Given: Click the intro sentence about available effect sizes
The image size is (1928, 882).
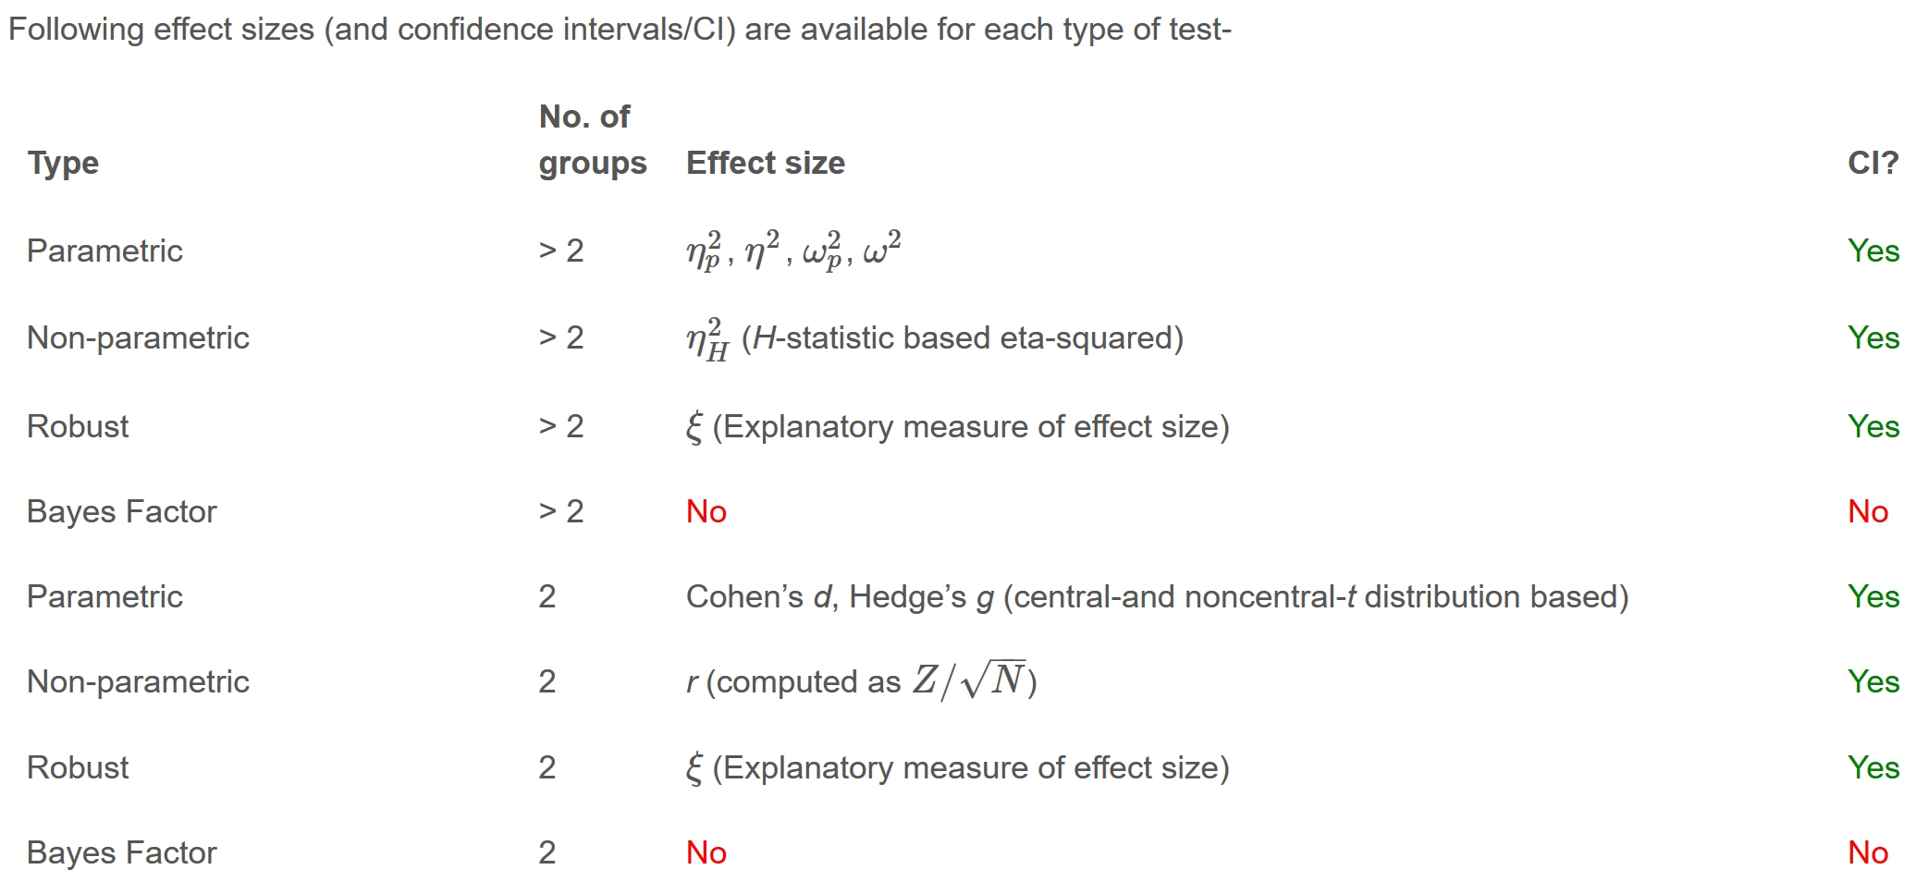Looking at the screenshot, I should pyautogui.click(x=620, y=30).
